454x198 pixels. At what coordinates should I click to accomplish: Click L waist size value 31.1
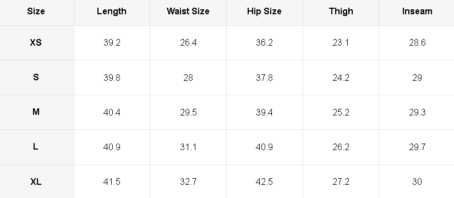pos(188,147)
